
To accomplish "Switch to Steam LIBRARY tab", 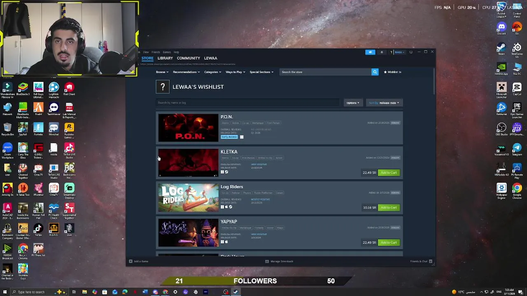I will (x=165, y=58).
